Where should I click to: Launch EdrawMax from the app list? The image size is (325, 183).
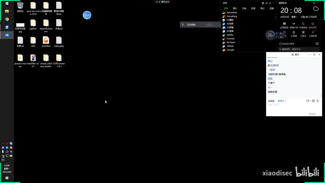point(230,12)
